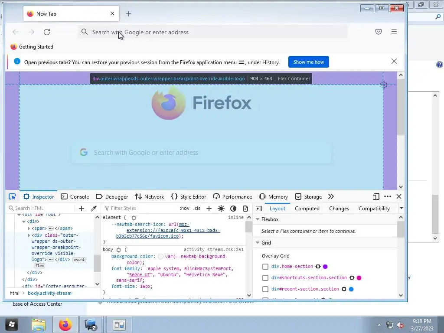Switch to the Memory tab
Viewport: 444px width, 333px height.
pos(274,196)
